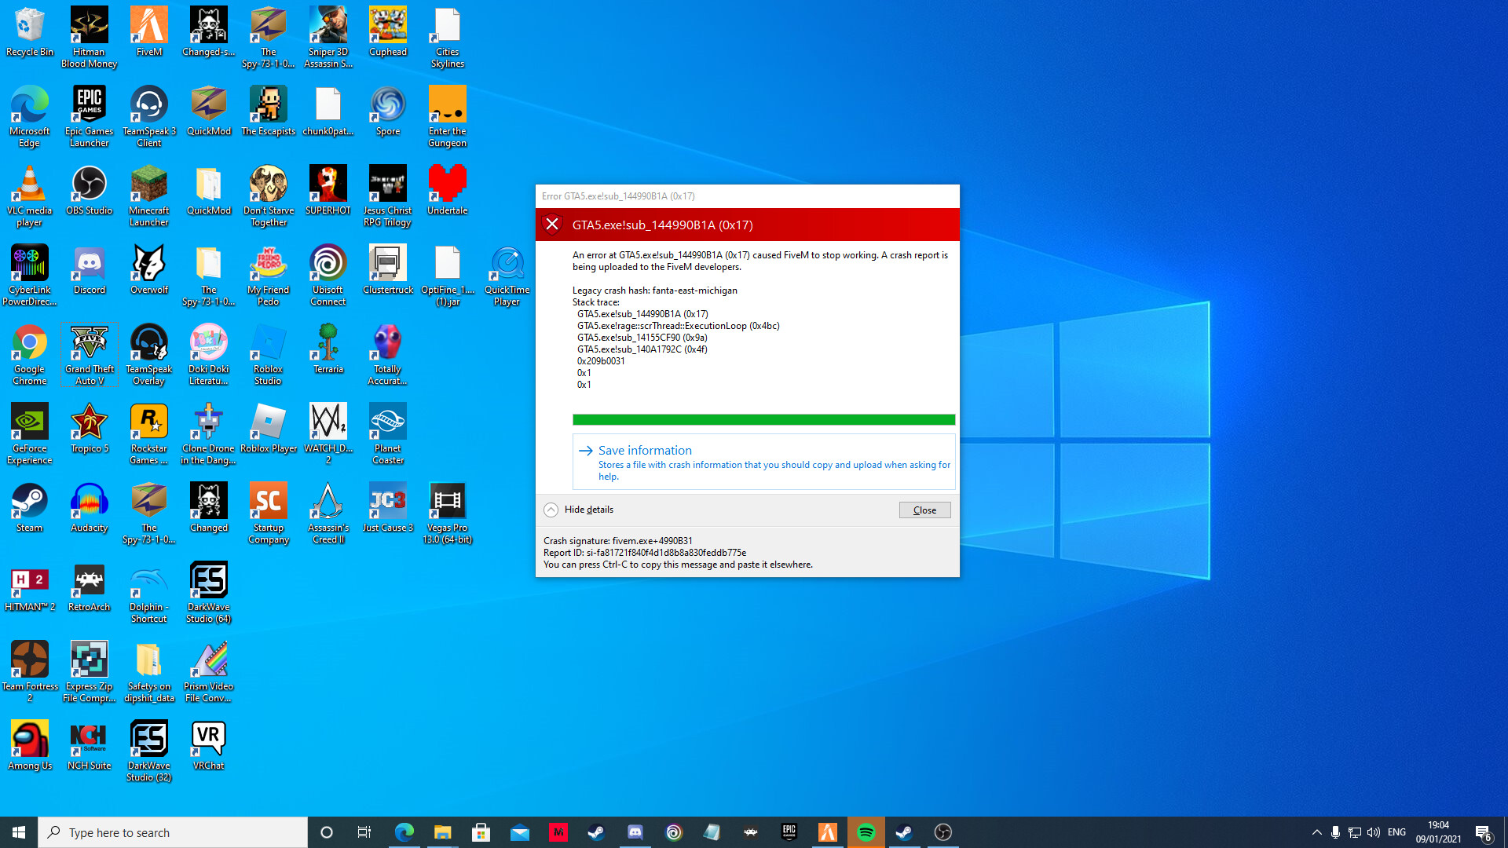
Task: Select the VLC media player icon
Action: click(30, 196)
